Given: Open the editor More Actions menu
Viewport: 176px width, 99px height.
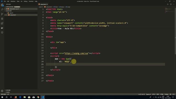Looking at the screenshot, I should 174,4.
